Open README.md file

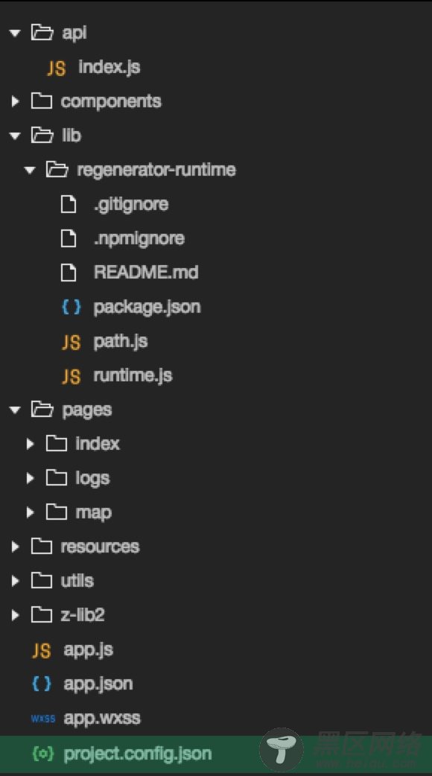point(146,272)
